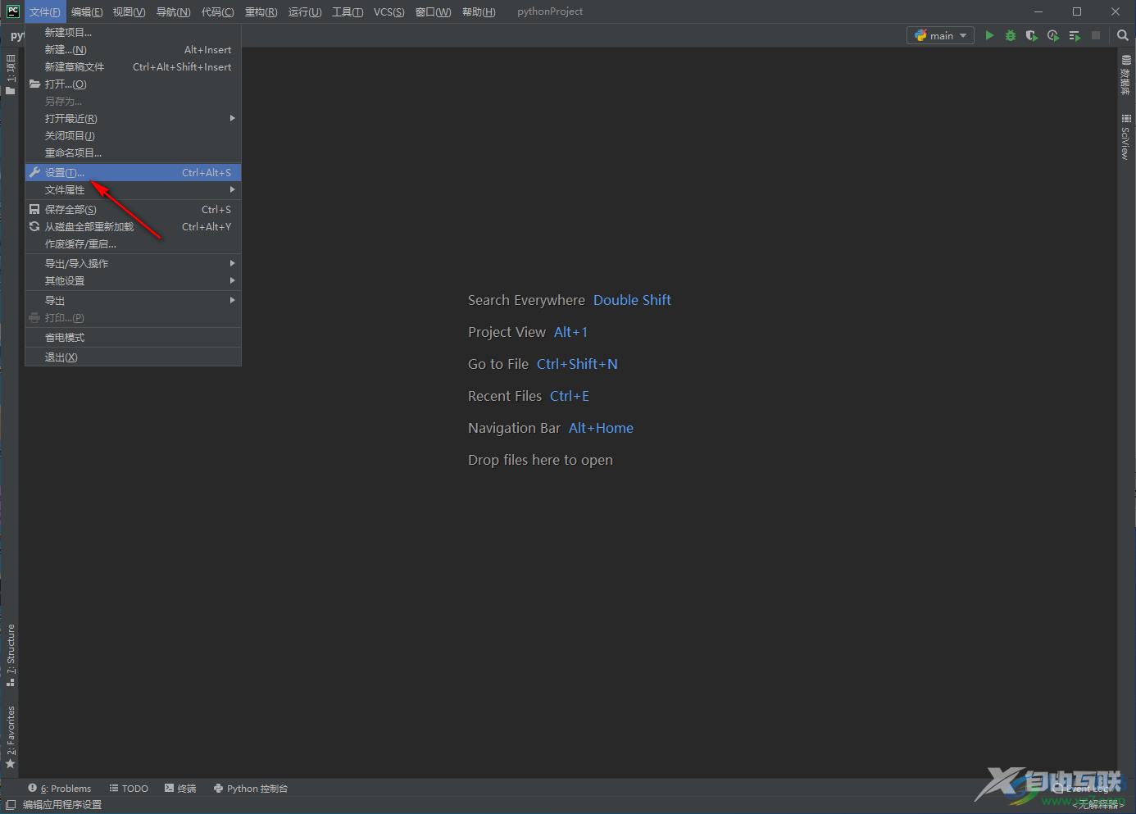Click the Ctrl+Shift+N Go to File hint

pyautogui.click(x=577, y=364)
